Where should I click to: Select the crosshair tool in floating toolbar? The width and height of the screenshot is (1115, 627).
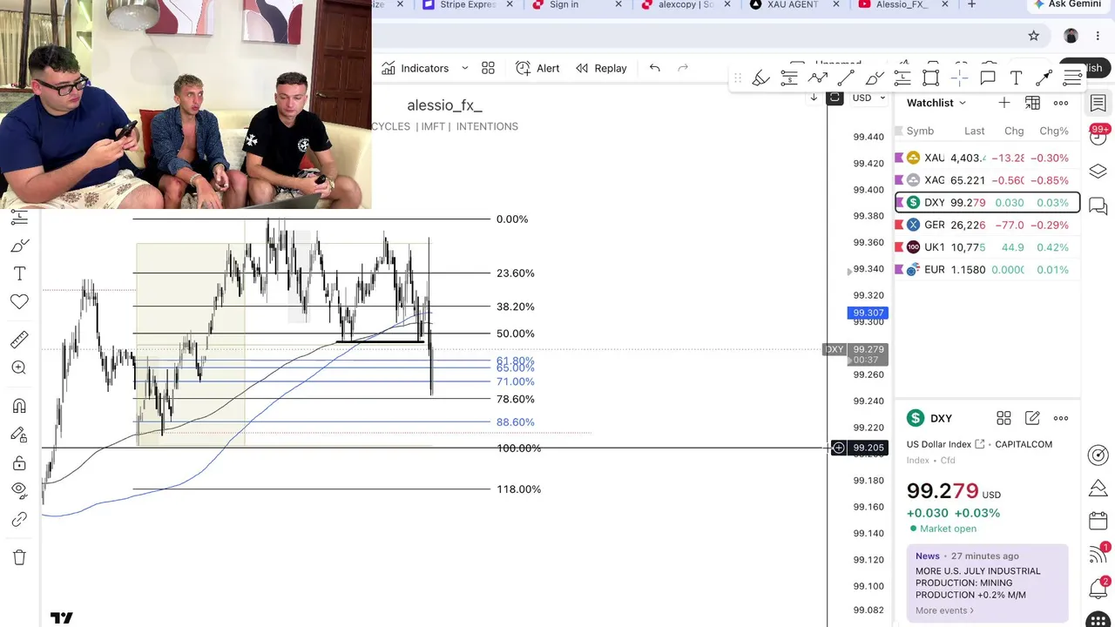pyautogui.click(x=959, y=78)
